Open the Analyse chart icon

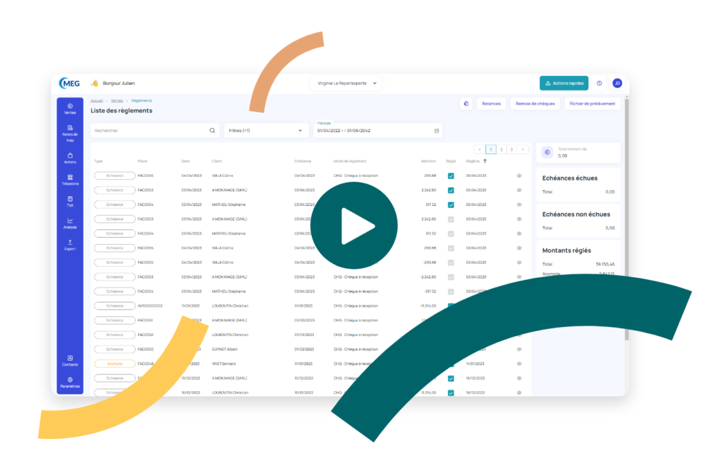(70, 223)
